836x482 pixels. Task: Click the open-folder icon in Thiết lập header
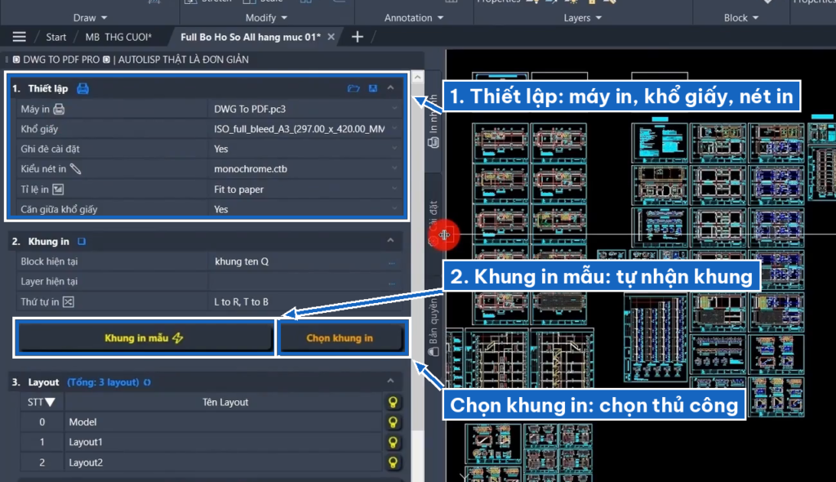(x=353, y=88)
